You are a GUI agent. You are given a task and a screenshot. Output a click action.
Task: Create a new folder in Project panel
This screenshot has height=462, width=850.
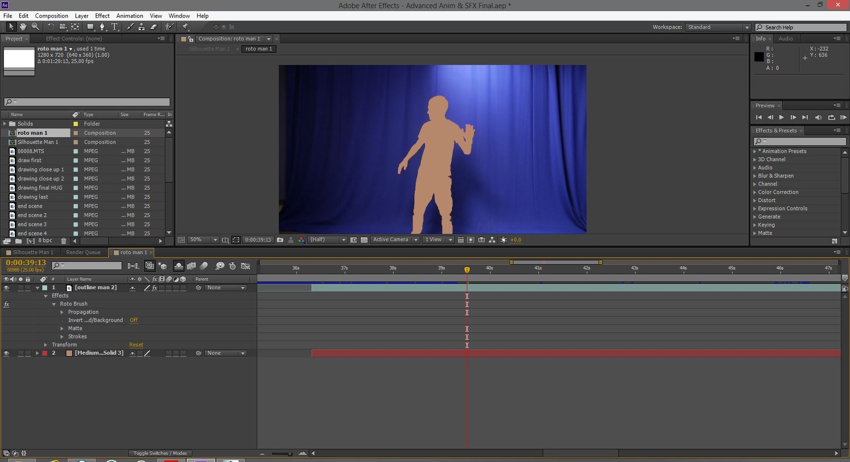(19, 241)
